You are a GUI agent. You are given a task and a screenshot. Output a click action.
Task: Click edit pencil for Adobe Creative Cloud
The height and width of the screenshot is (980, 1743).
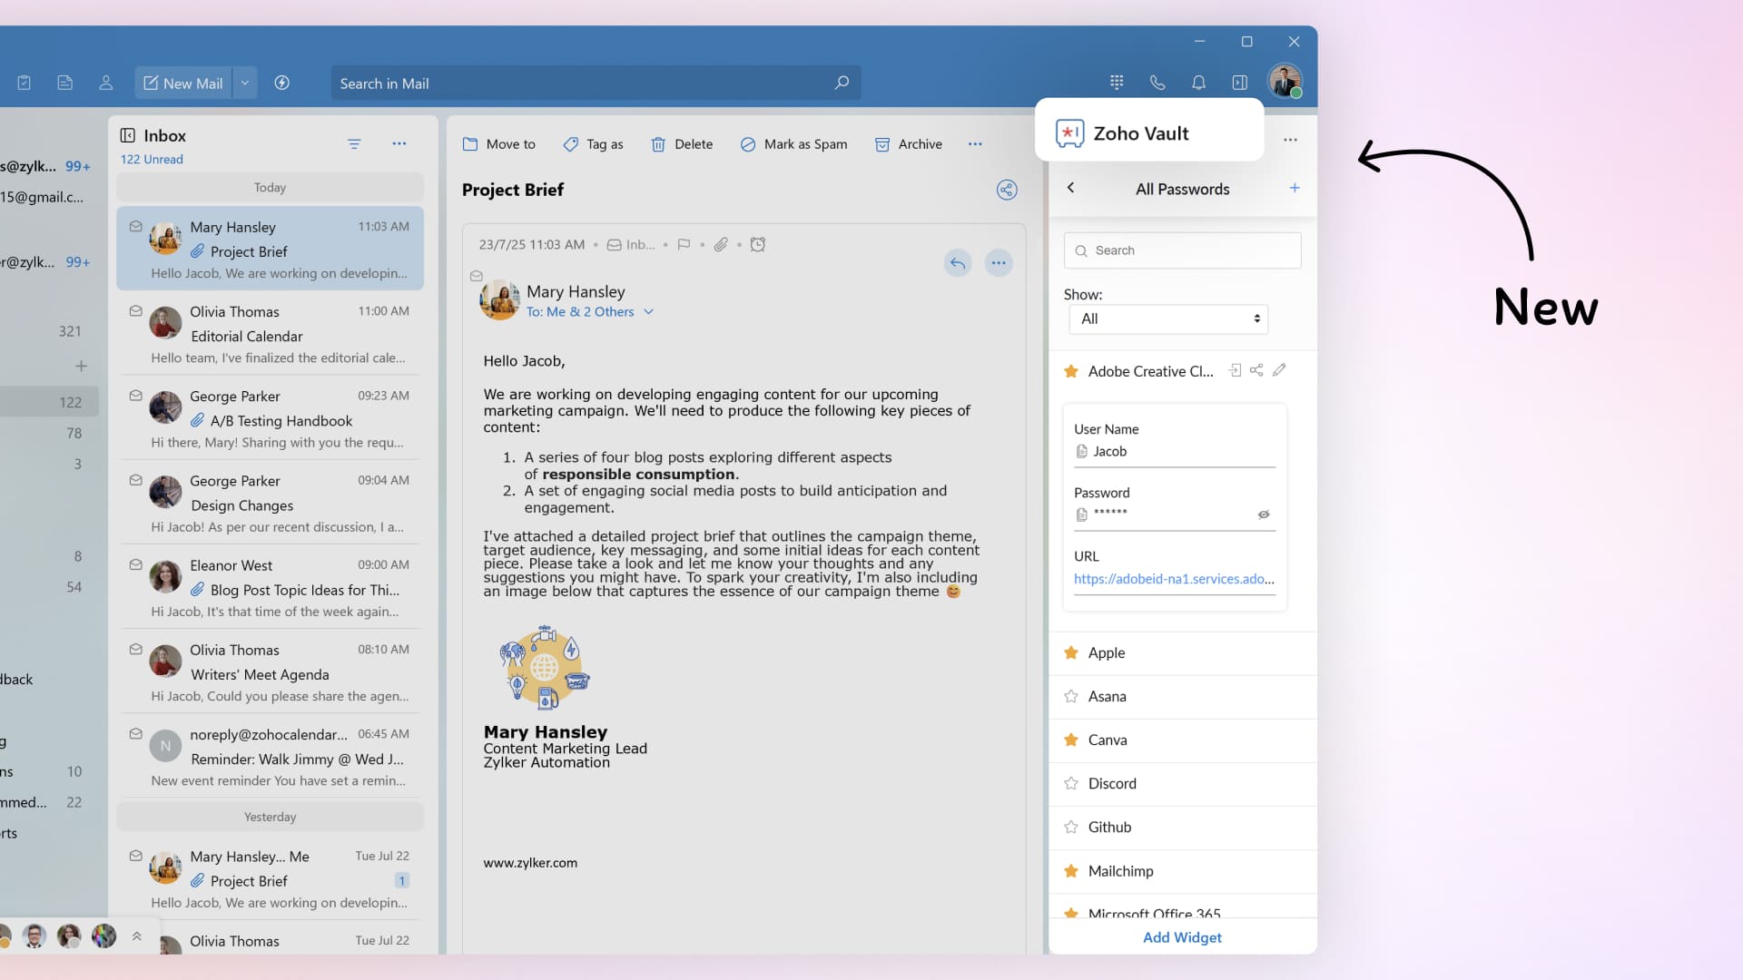pos(1279,370)
